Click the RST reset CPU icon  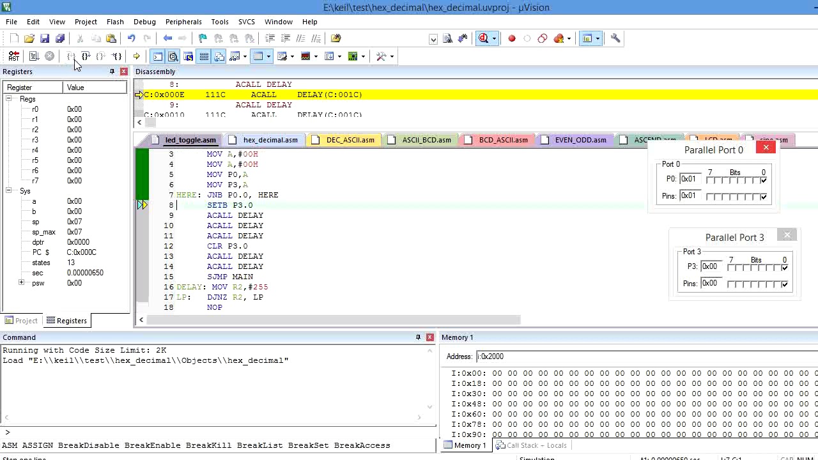coord(13,56)
